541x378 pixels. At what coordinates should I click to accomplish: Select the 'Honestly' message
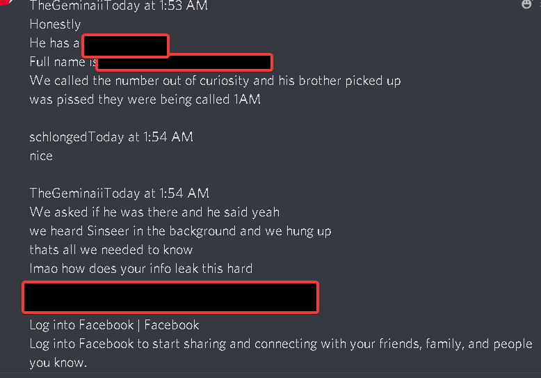pyautogui.click(x=55, y=24)
